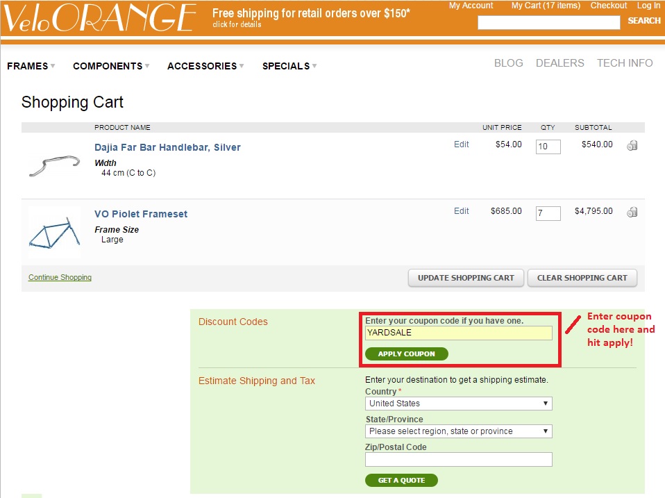Go to Checkout in header
This screenshot has height=498, width=665.
[x=609, y=6]
